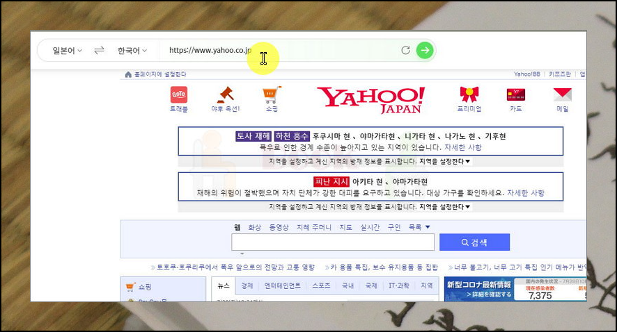Click the 홈페이지에 설정한다 link

[x=160, y=74]
